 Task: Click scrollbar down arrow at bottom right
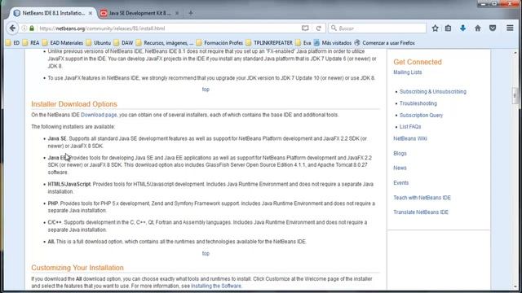(515, 286)
